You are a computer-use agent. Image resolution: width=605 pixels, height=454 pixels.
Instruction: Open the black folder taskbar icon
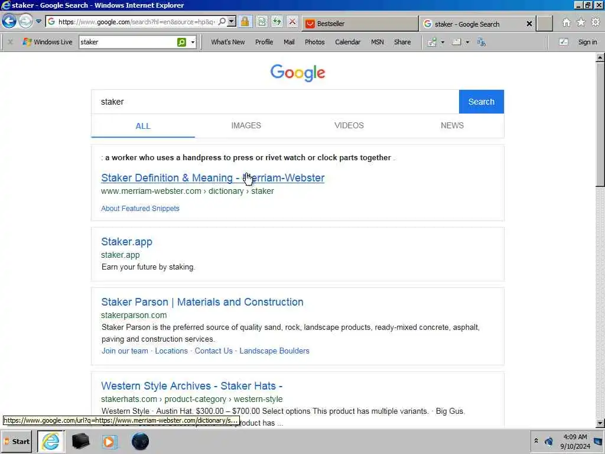[80, 441]
